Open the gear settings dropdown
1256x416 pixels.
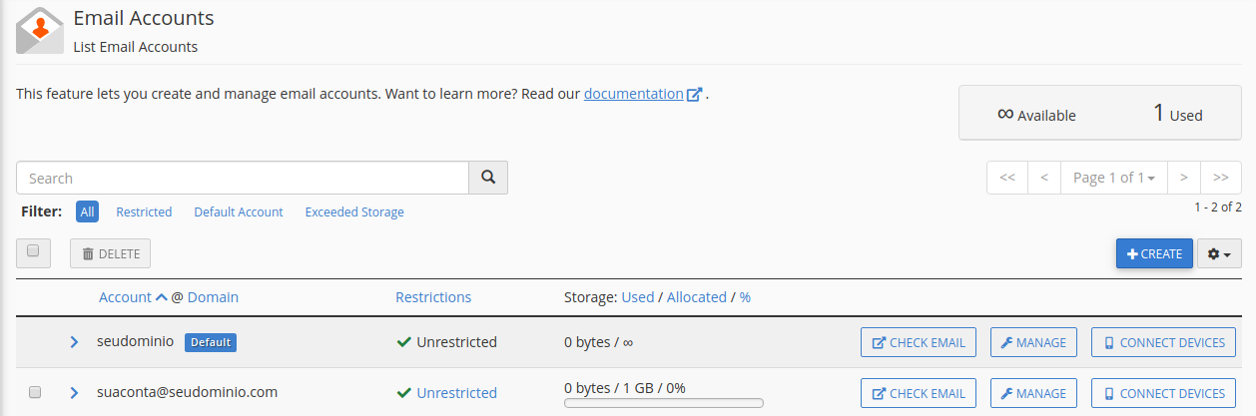1218,253
